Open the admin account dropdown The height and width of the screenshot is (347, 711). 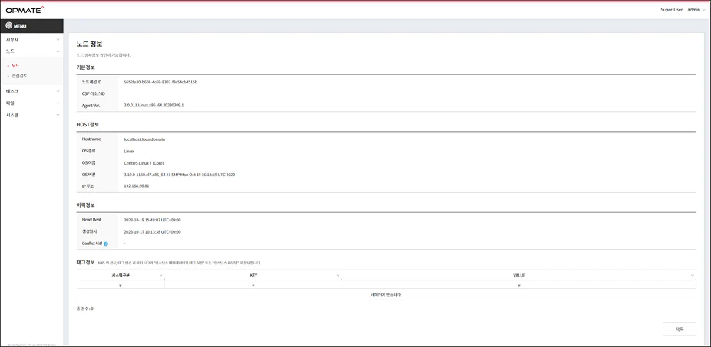coord(696,10)
